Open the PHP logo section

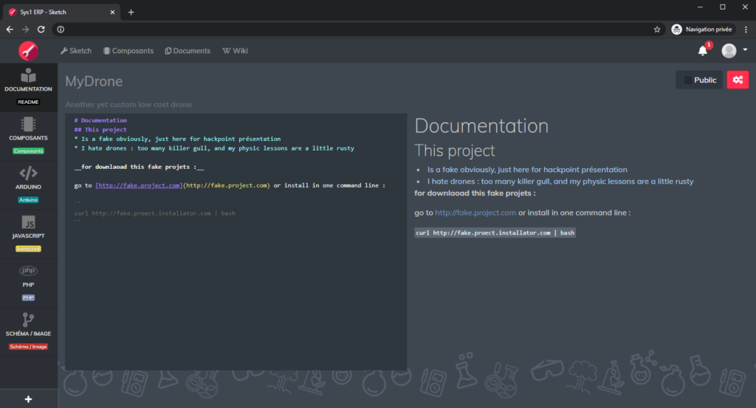(x=28, y=272)
